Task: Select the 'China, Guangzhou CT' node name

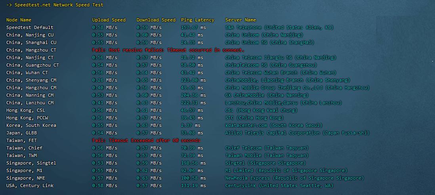Action: tap(32, 65)
